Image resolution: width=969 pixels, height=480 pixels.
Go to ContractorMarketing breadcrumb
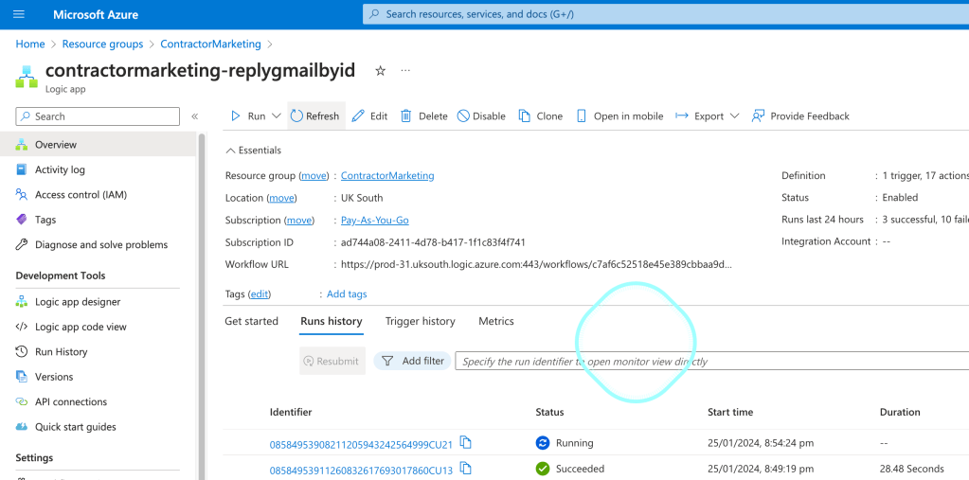click(x=210, y=44)
